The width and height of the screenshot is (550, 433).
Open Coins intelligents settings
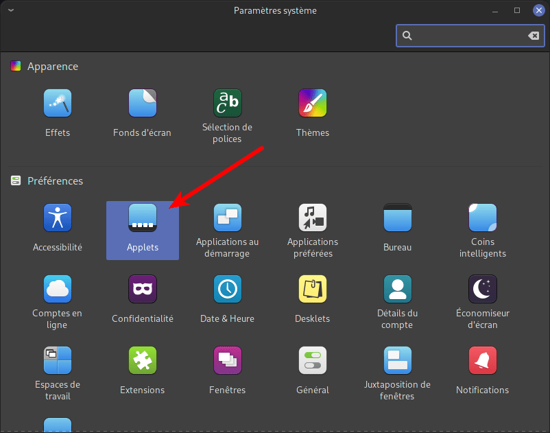coord(483,218)
